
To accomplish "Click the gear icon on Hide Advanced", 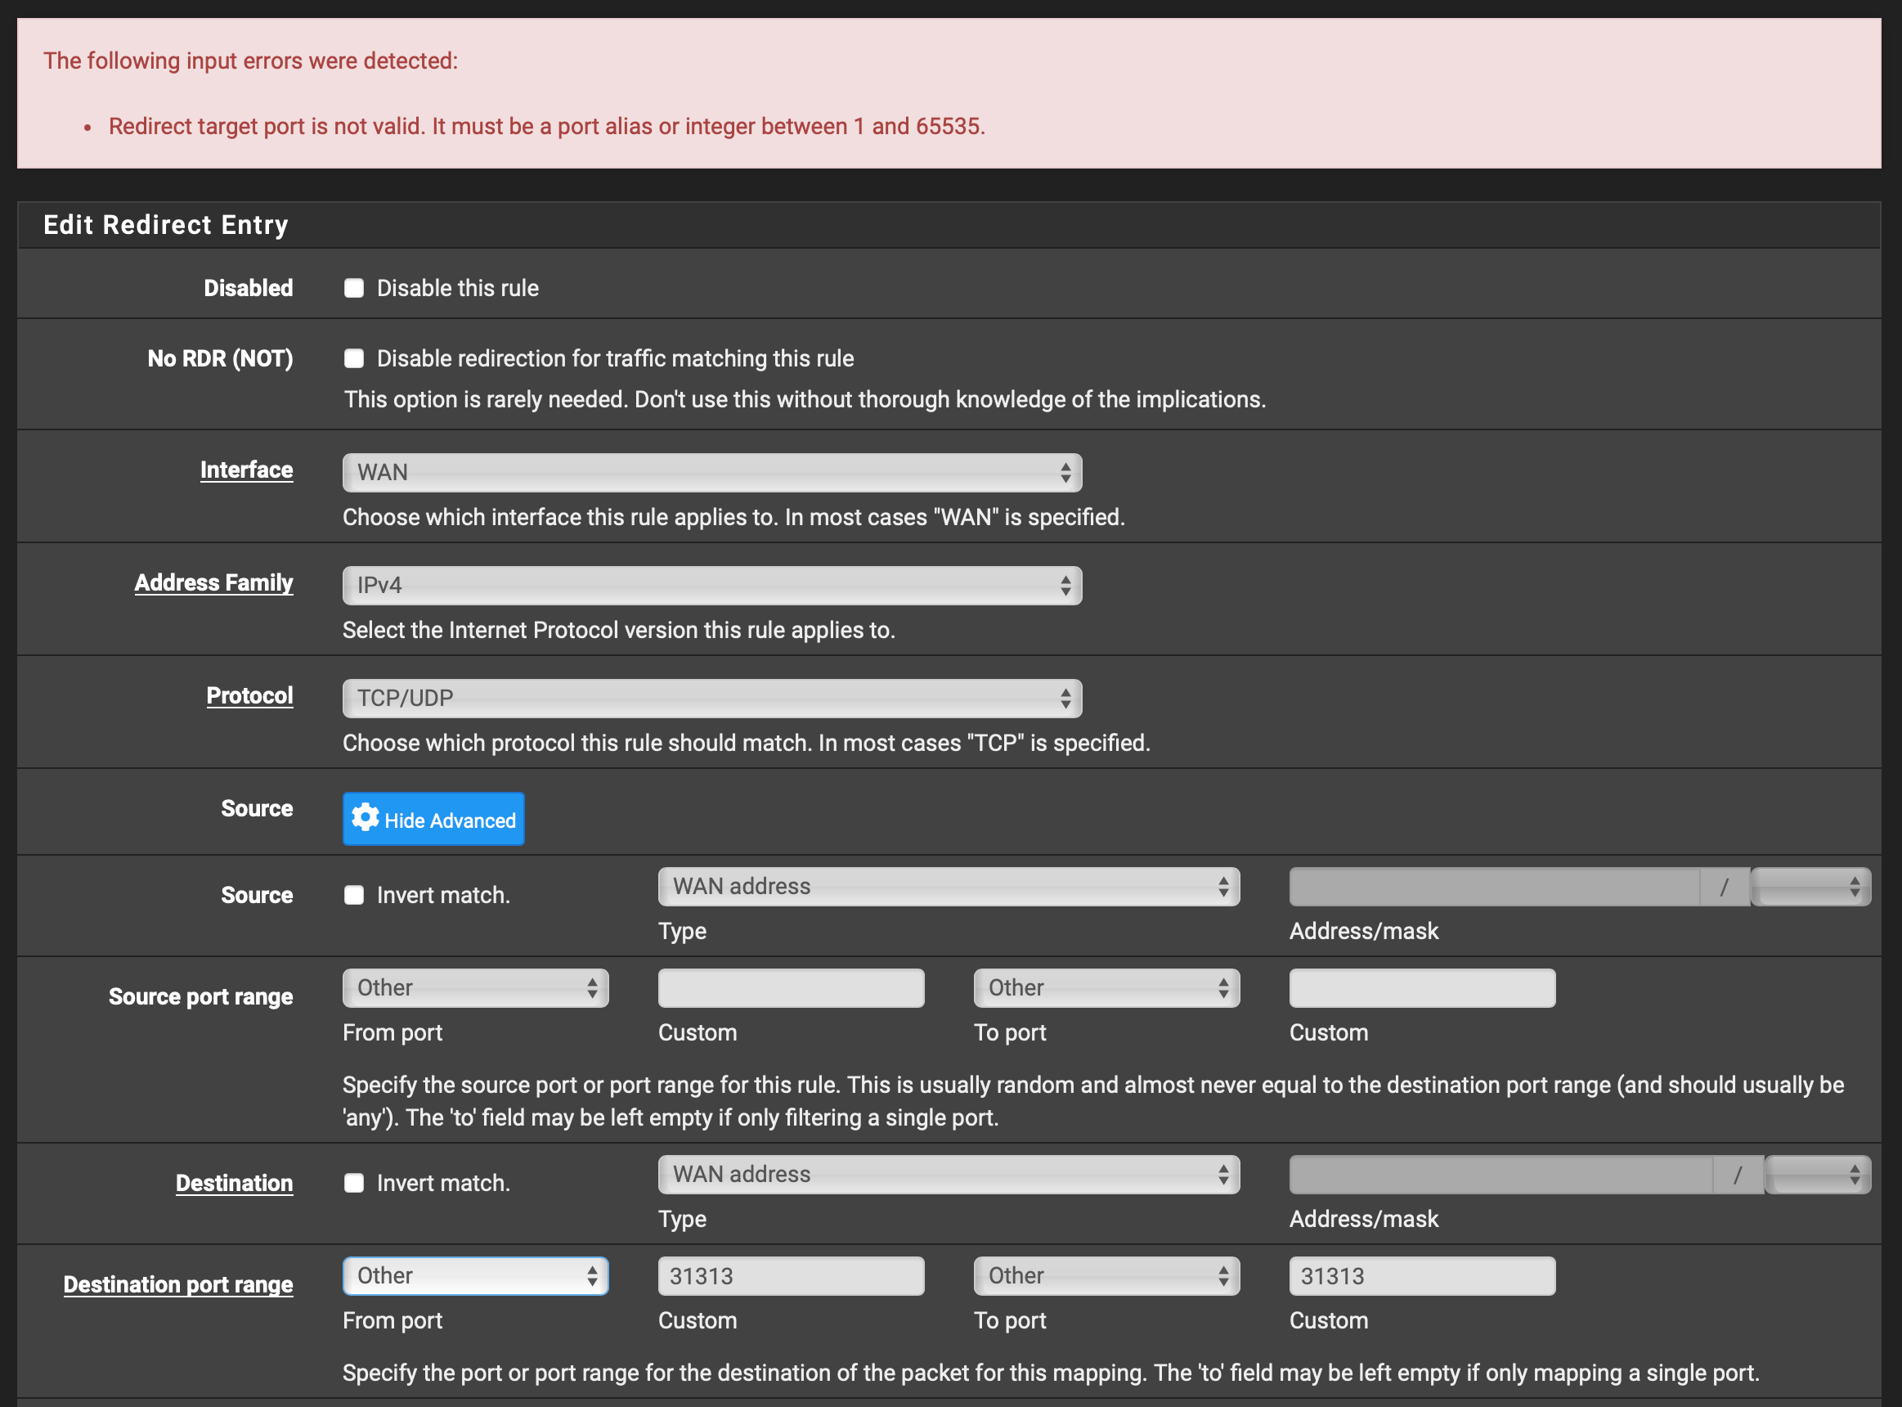I will tap(366, 818).
